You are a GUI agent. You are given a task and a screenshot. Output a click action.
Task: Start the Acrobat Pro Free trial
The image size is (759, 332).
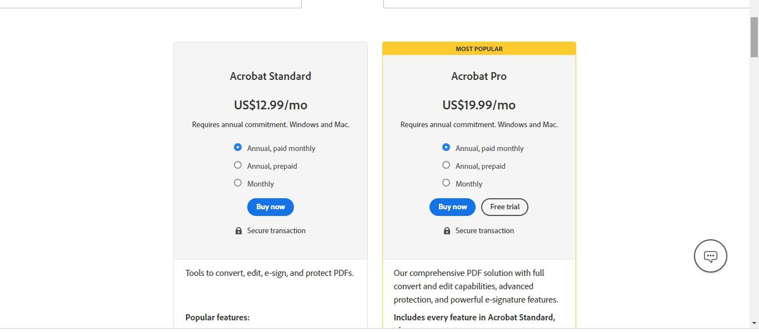click(x=505, y=207)
